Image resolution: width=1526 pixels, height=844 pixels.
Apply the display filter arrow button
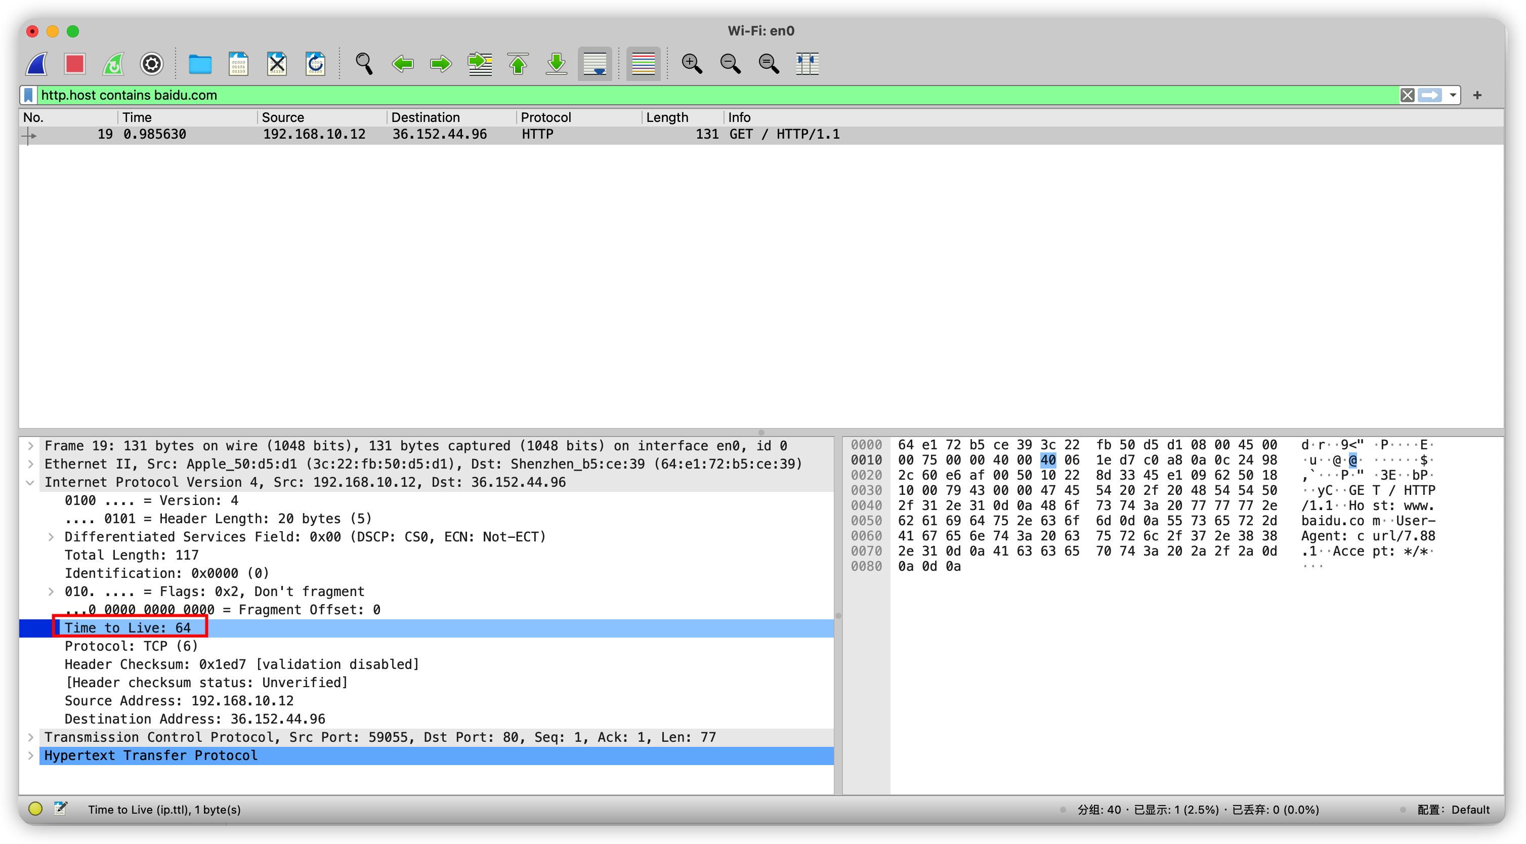(1430, 95)
